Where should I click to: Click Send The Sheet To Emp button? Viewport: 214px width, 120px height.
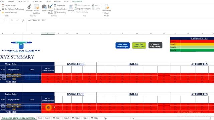tap(139, 45)
